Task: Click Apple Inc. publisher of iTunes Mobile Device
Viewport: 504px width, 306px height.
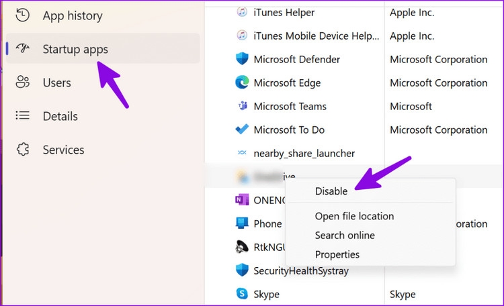Action: 412,36
